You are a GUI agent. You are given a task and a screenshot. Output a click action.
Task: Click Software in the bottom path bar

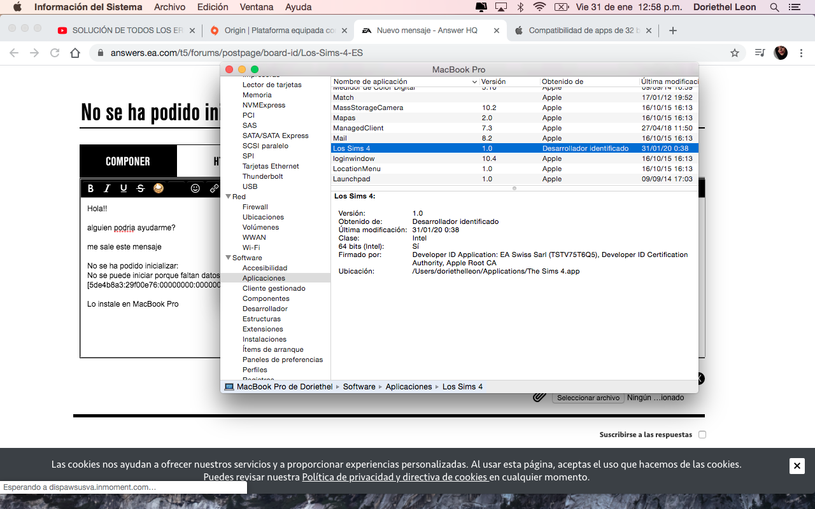pyautogui.click(x=359, y=387)
